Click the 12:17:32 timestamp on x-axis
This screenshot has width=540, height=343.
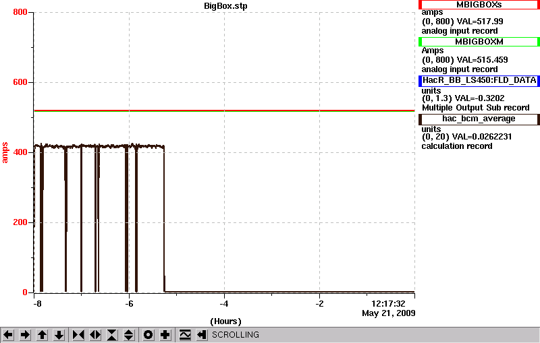[388, 304]
